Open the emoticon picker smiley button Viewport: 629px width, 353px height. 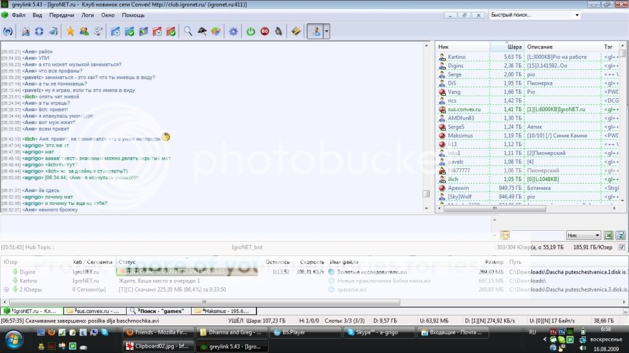click(505, 235)
